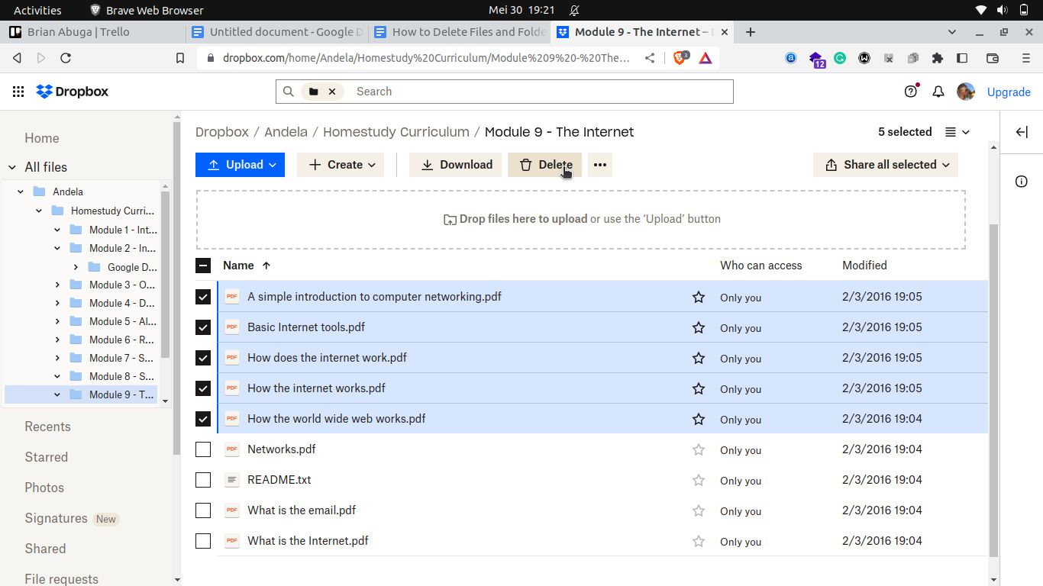Go to Homestudy Curriculum breadcrumb

click(x=396, y=132)
